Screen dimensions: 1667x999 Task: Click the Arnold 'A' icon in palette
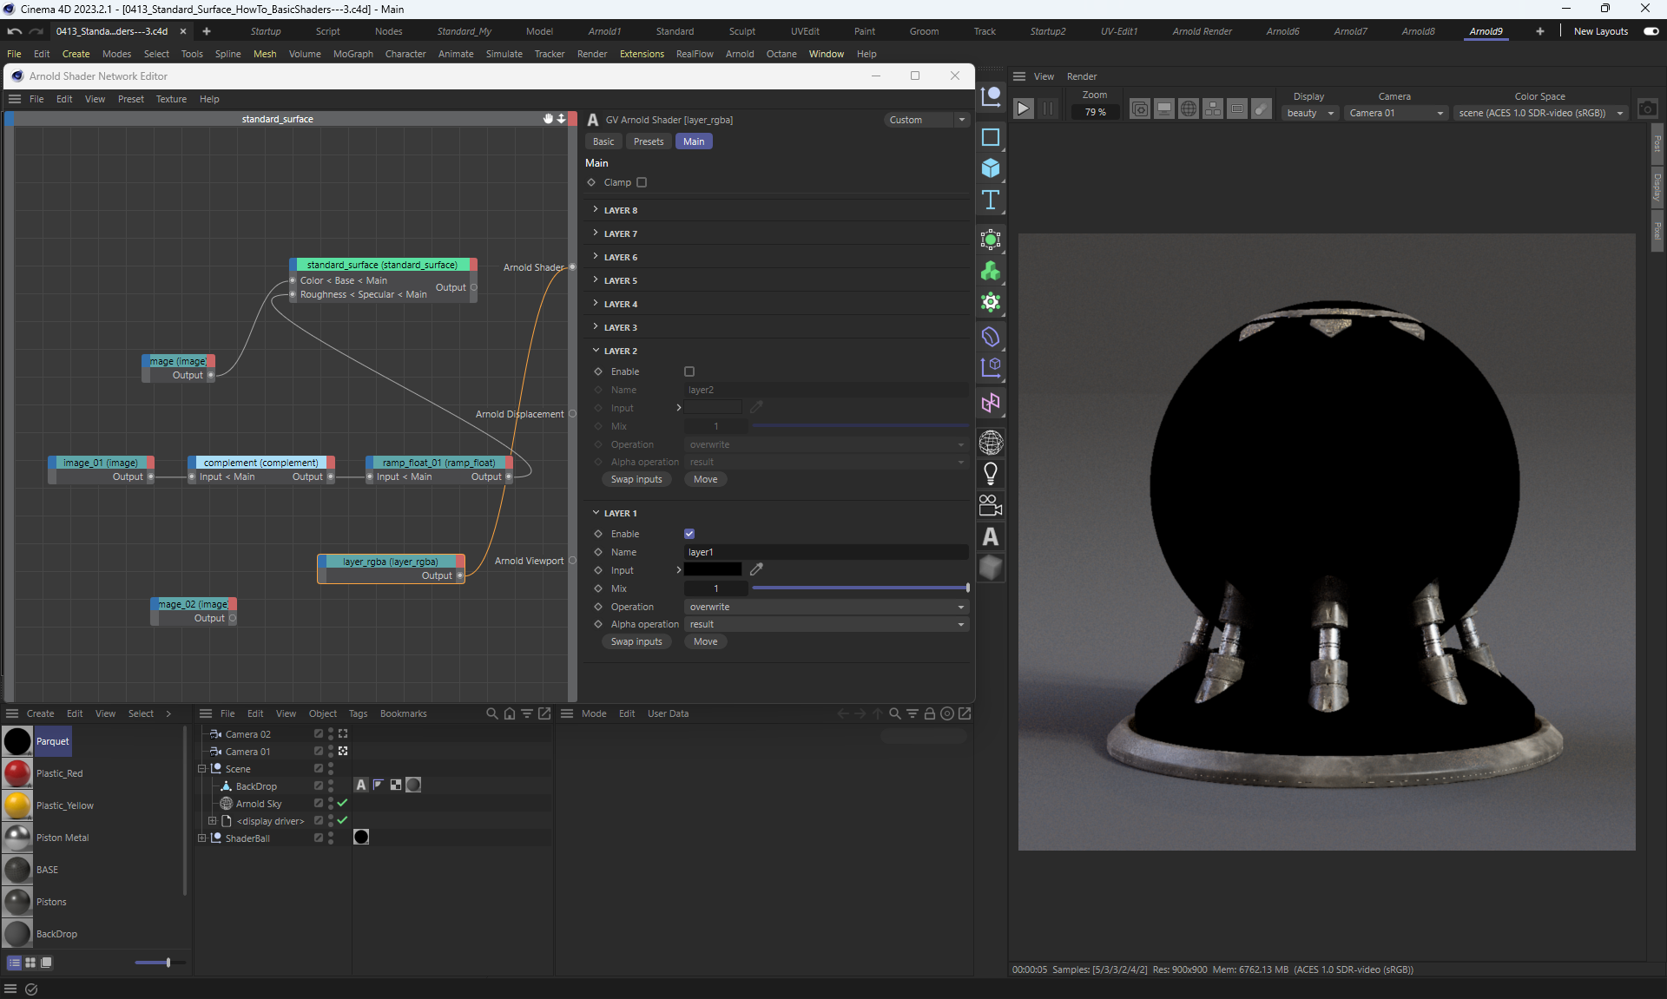point(991,537)
